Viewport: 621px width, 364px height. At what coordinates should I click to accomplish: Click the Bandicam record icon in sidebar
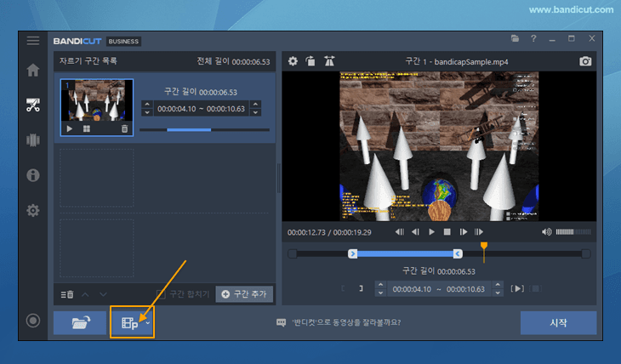coord(33,321)
